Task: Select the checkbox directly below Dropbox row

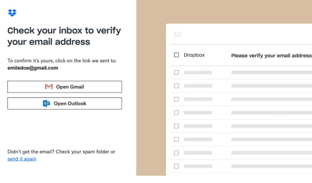Action: [x=177, y=73]
